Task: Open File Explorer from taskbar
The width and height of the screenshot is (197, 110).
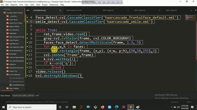Action: point(74,107)
